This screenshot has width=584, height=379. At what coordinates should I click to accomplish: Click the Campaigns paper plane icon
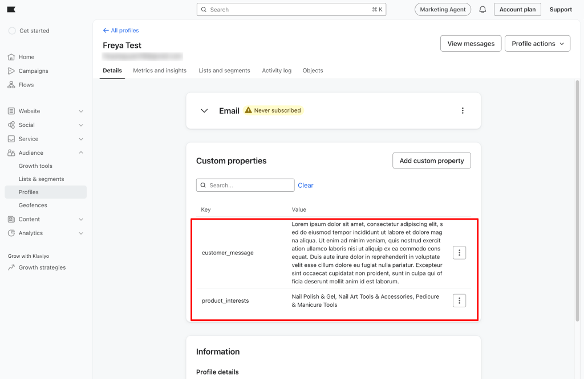pos(11,71)
